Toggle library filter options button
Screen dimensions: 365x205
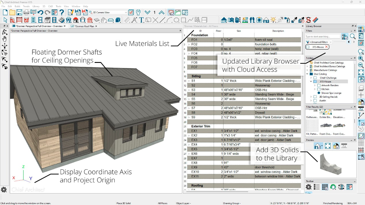click(x=345, y=36)
